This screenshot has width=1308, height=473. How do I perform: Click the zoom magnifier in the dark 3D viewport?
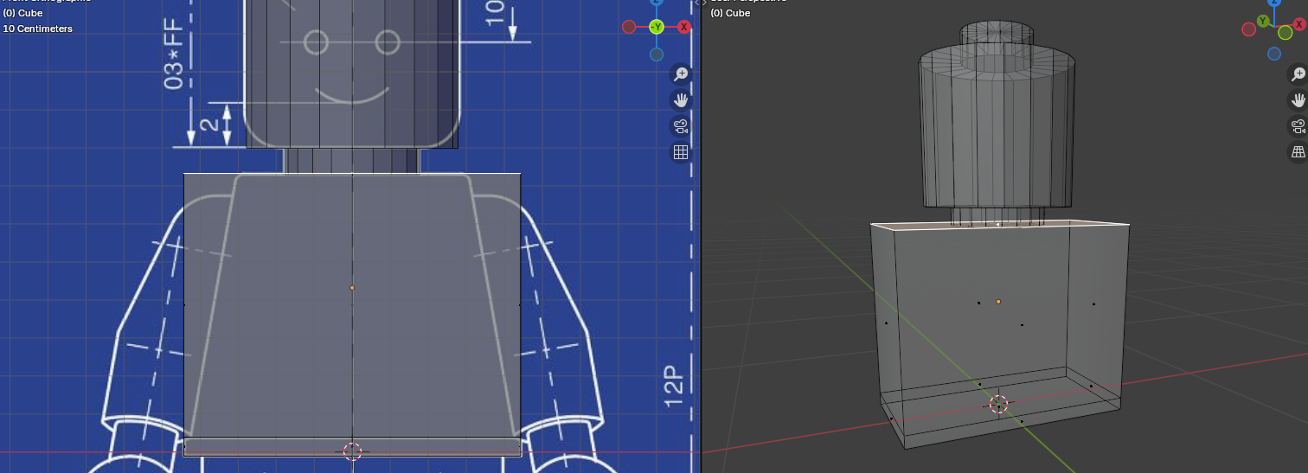coord(1298,74)
